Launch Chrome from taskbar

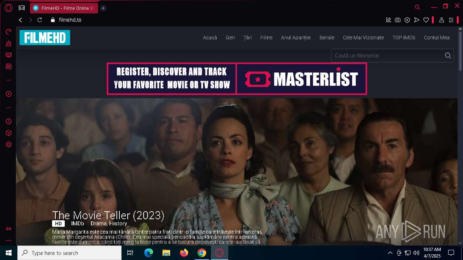(x=202, y=253)
